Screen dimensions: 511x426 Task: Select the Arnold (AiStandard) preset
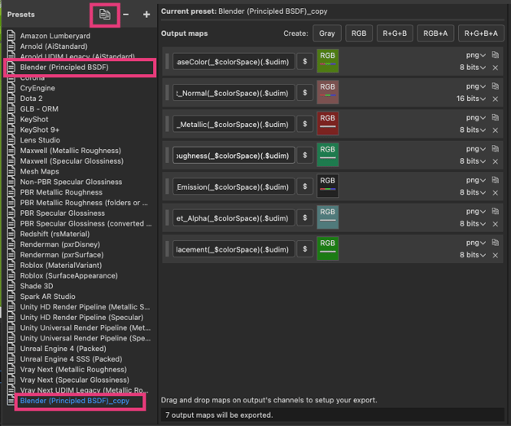click(54, 46)
